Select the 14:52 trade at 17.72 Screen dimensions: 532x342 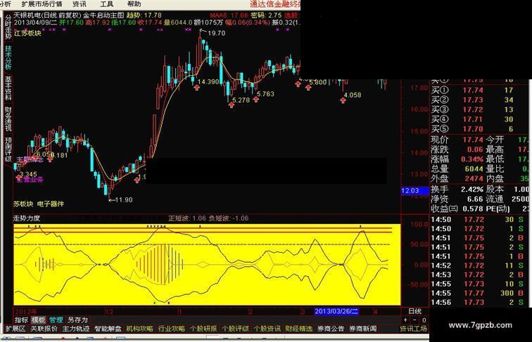pyautogui.click(x=478, y=265)
